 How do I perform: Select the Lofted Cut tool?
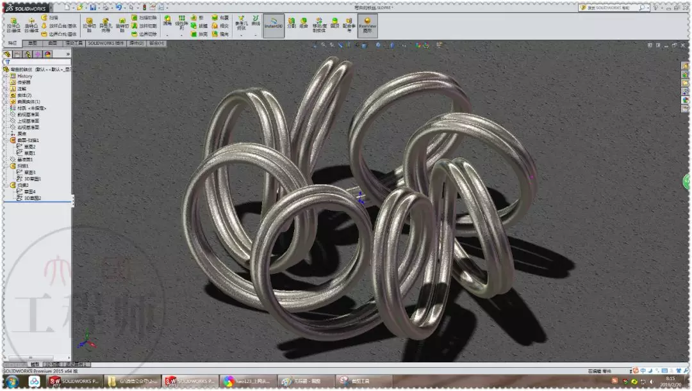[x=144, y=26]
